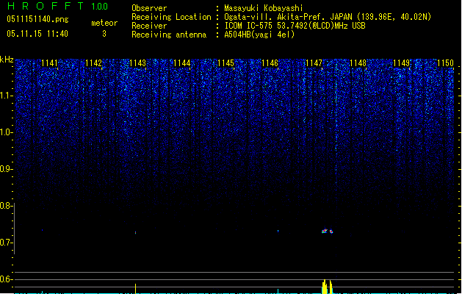Click the 1147 time marker
The width and height of the screenshot is (462, 294).
[x=314, y=62]
